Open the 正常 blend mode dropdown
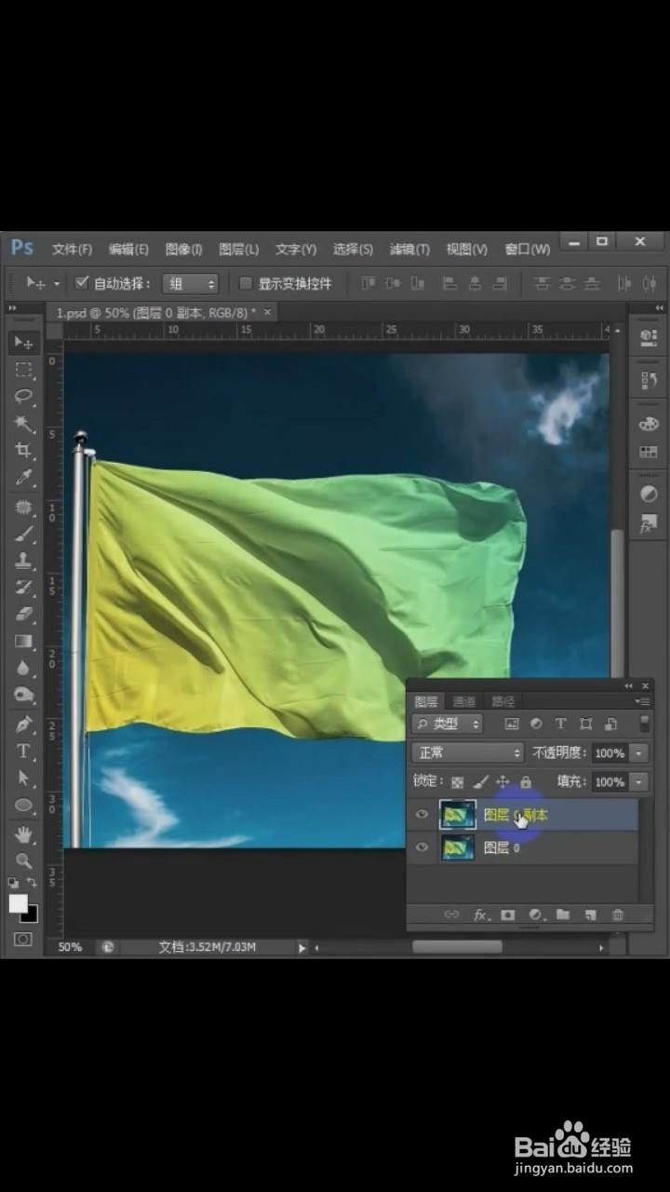Image resolution: width=670 pixels, height=1192 pixels. tap(468, 752)
